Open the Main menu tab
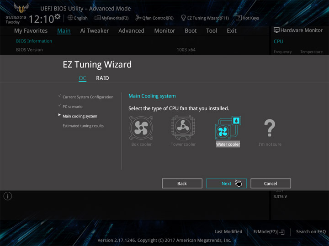329x246 pixels. click(x=64, y=31)
